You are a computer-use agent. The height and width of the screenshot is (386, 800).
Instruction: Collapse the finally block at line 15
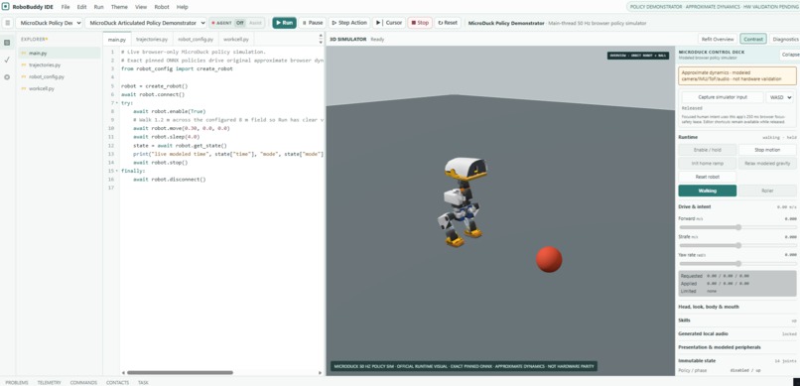coord(117,171)
